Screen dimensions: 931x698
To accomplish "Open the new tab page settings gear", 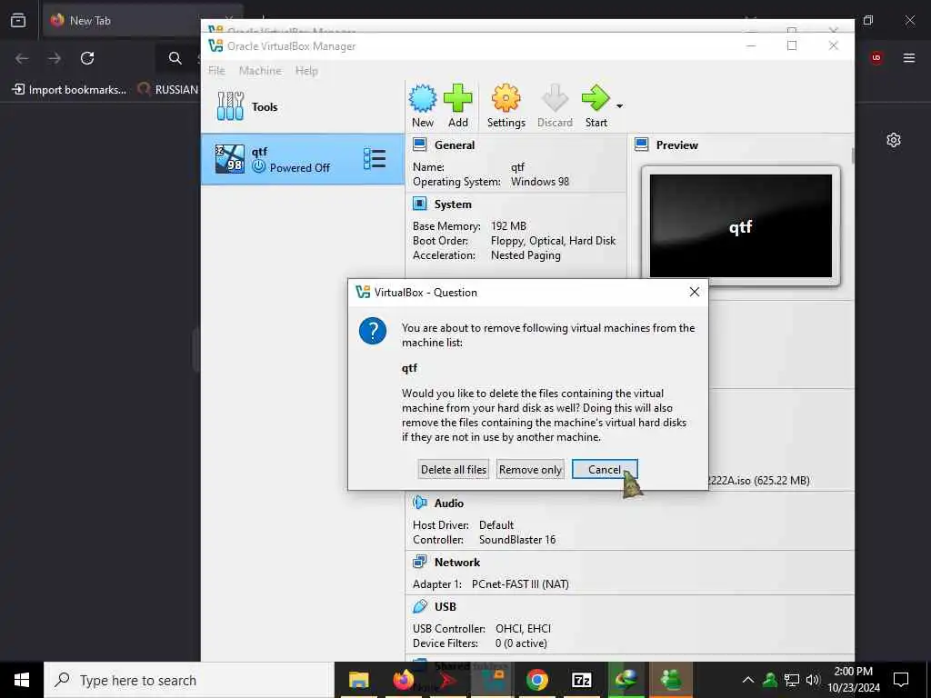I will click(x=894, y=140).
